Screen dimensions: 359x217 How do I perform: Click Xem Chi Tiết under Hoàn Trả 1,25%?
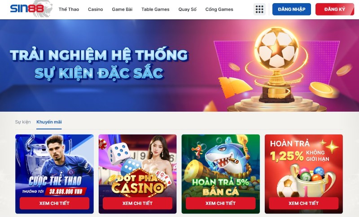304,203
